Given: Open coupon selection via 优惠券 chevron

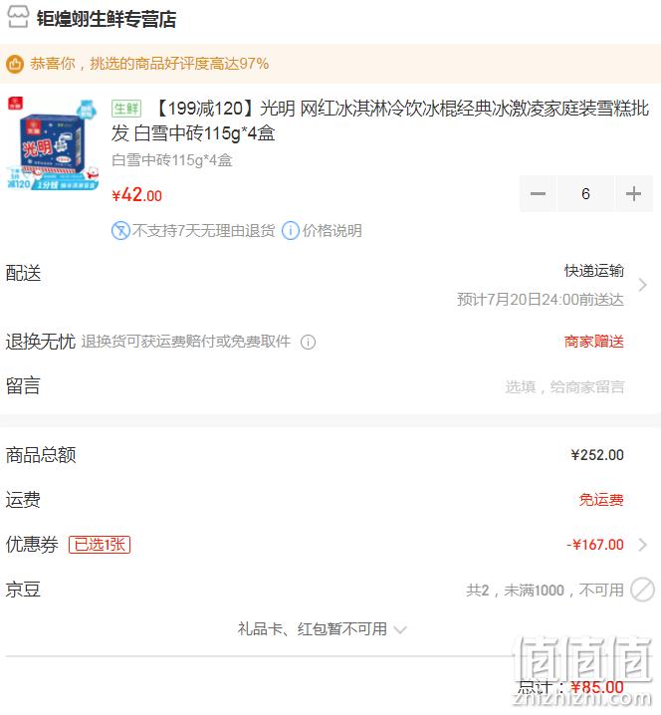Looking at the screenshot, I should coord(643,545).
